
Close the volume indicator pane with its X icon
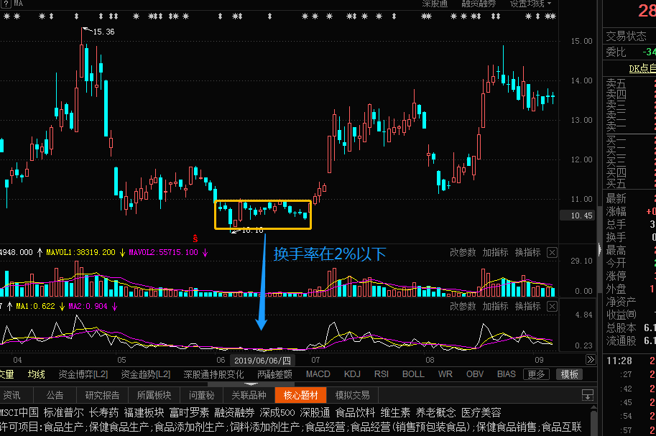552,253
